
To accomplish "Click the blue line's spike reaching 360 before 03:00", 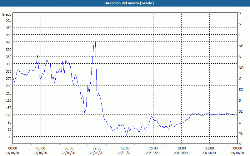I will coord(37,56).
